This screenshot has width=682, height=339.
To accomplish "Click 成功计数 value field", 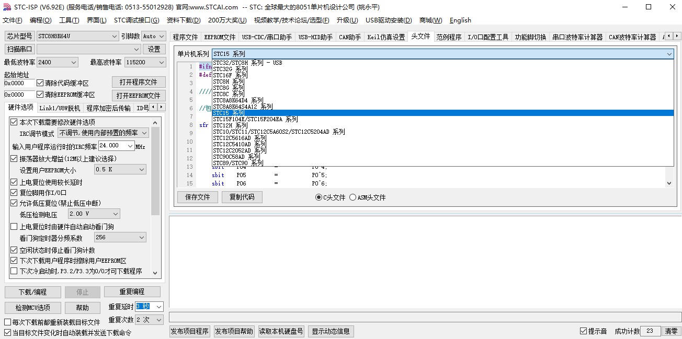I will (650, 331).
